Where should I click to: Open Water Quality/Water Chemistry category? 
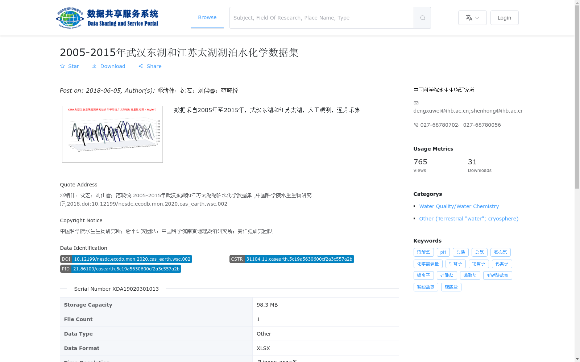click(459, 206)
